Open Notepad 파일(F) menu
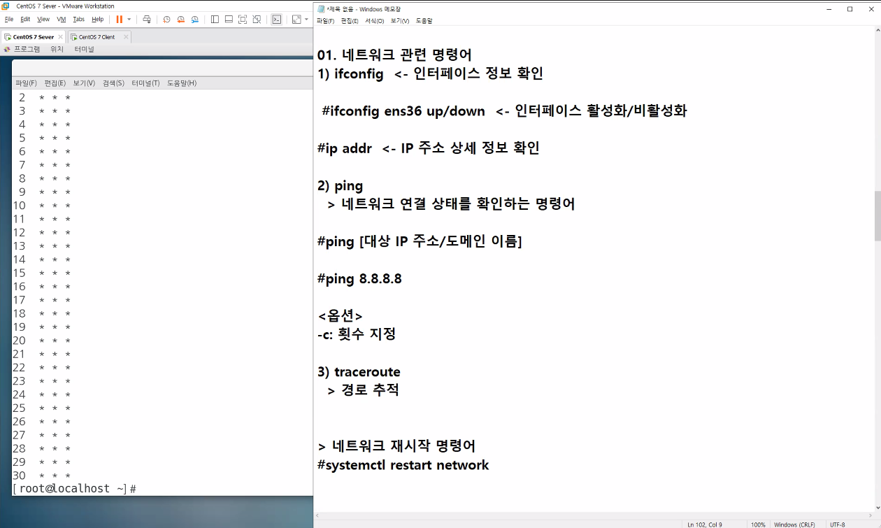The width and height of the screenshot is (881, 528). [x=326, y=21]
